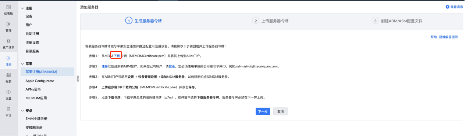Screen dimensions: 466x136
Task: Click the 下载 public key link
Action: tap(116, 56)
